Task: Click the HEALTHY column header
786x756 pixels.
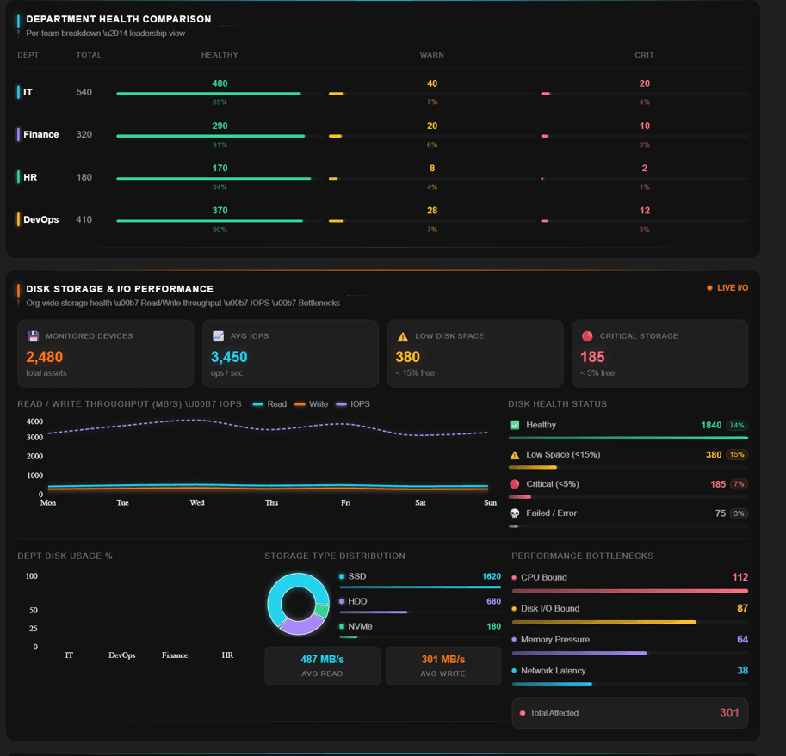Action: click(220, 55)
